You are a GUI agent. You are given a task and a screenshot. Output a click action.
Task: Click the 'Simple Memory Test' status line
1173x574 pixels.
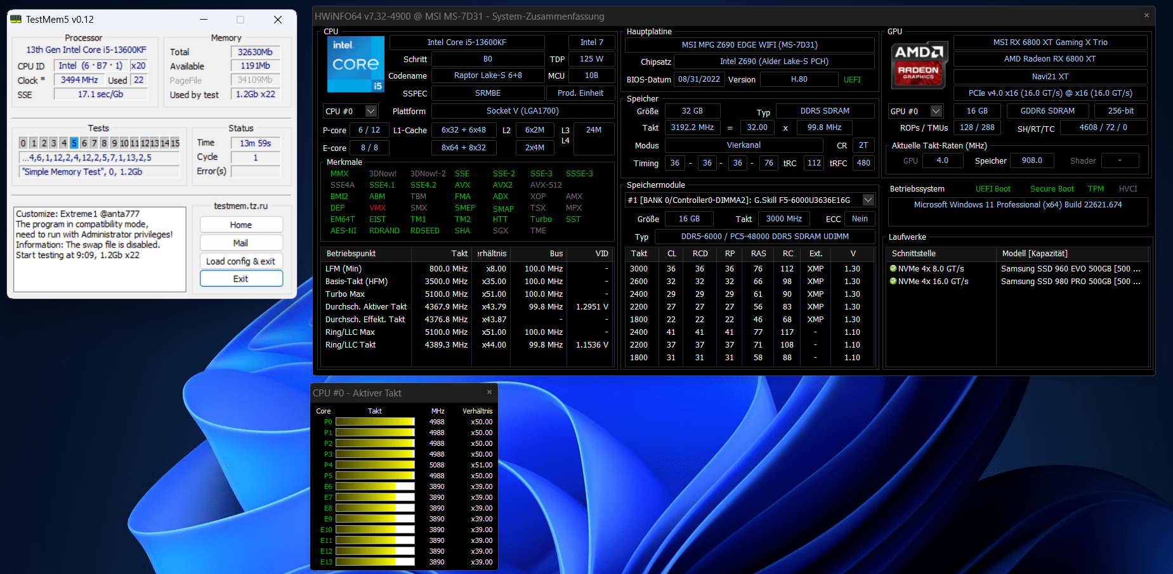(100, 172)
